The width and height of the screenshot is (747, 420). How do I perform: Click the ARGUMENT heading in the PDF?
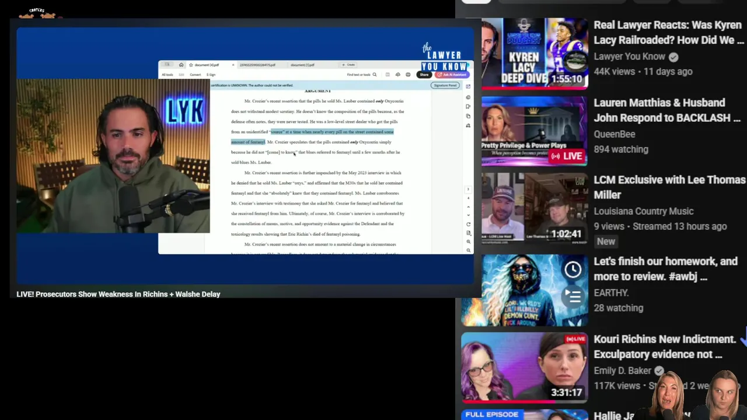point(317,91)
